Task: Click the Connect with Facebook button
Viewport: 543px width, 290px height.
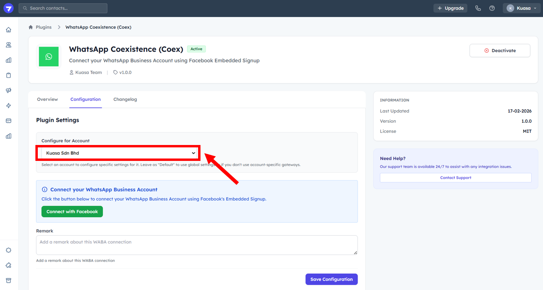Action: click(x=72, y=212)
